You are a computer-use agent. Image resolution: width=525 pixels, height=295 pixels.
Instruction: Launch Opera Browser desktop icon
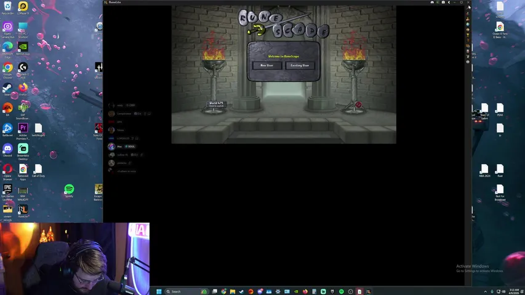click(x=7, y=172)
